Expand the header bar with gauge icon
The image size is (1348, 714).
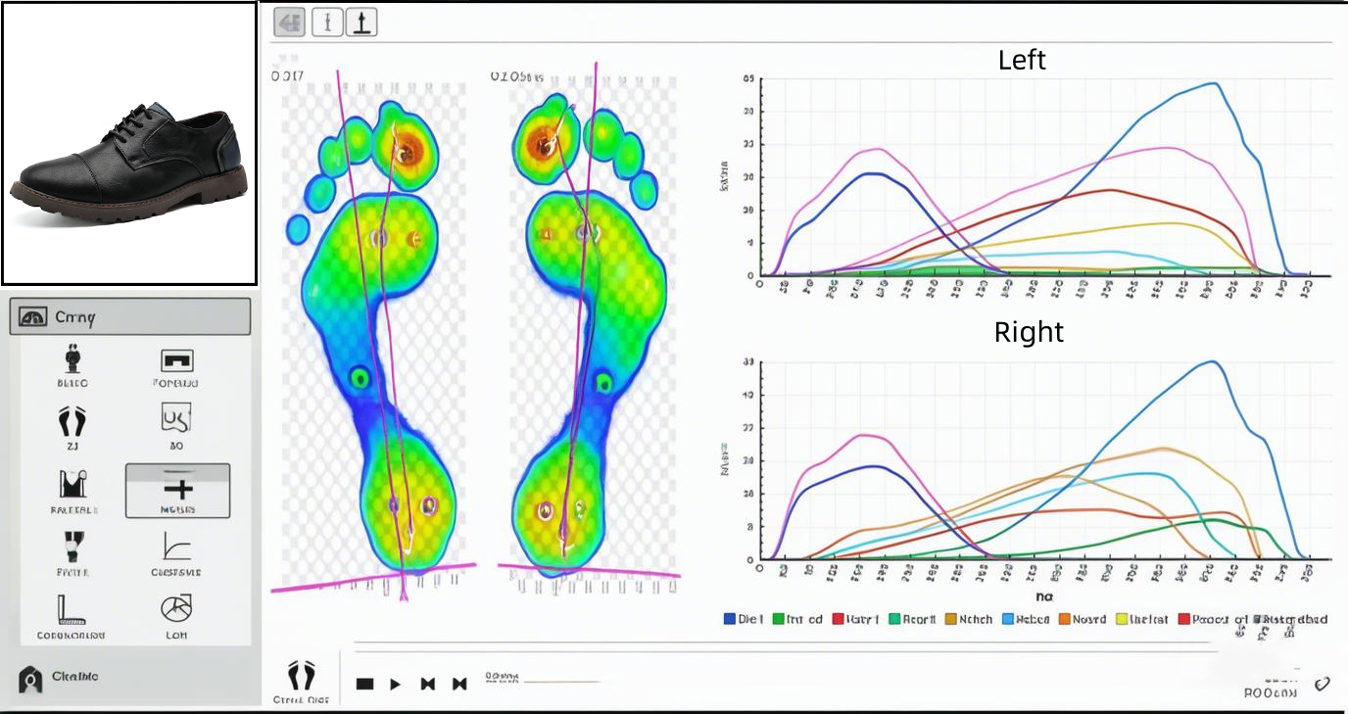click(x=129, y=317)
